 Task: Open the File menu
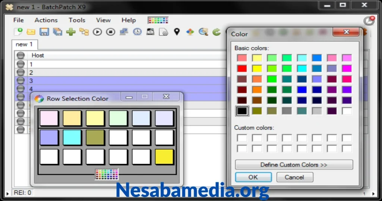click(19, 20)
